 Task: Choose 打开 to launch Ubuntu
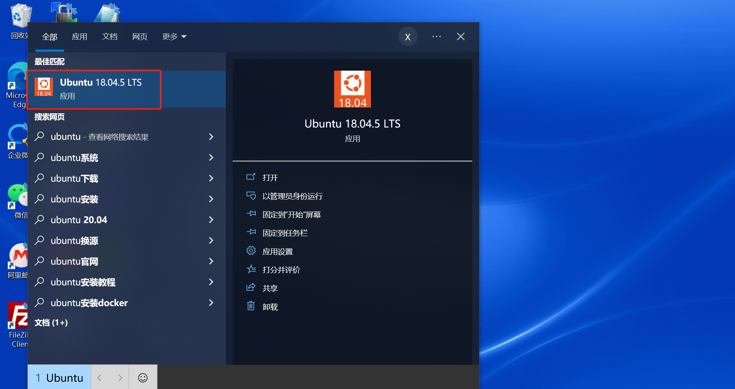(x=270, y=177)
